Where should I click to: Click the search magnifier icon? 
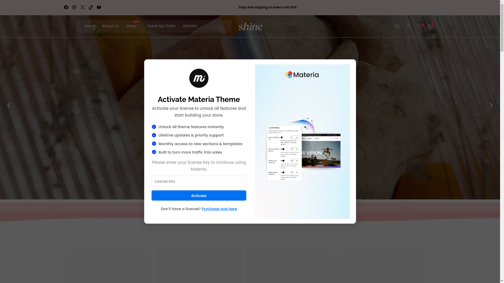397,26
